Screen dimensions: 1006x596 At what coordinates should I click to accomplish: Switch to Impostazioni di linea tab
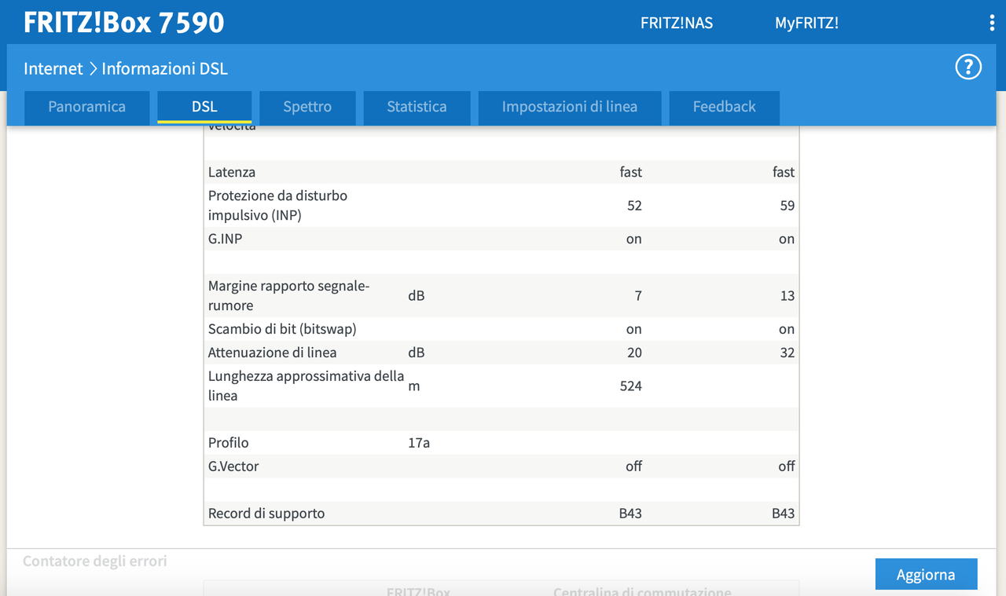570,107
